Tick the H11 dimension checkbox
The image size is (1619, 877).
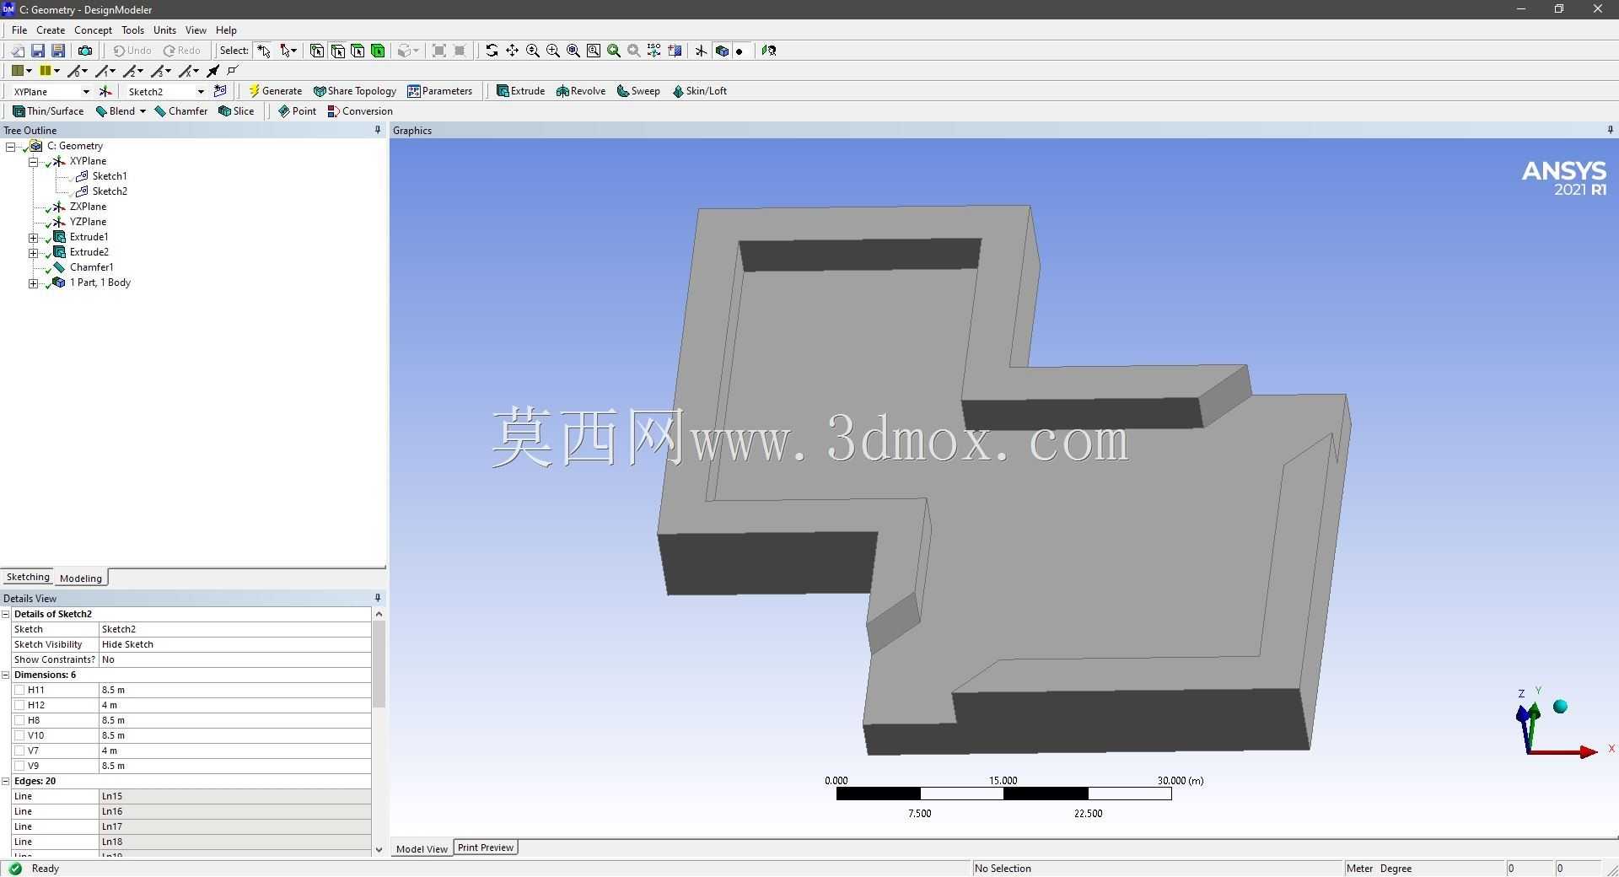pos(19,690)
